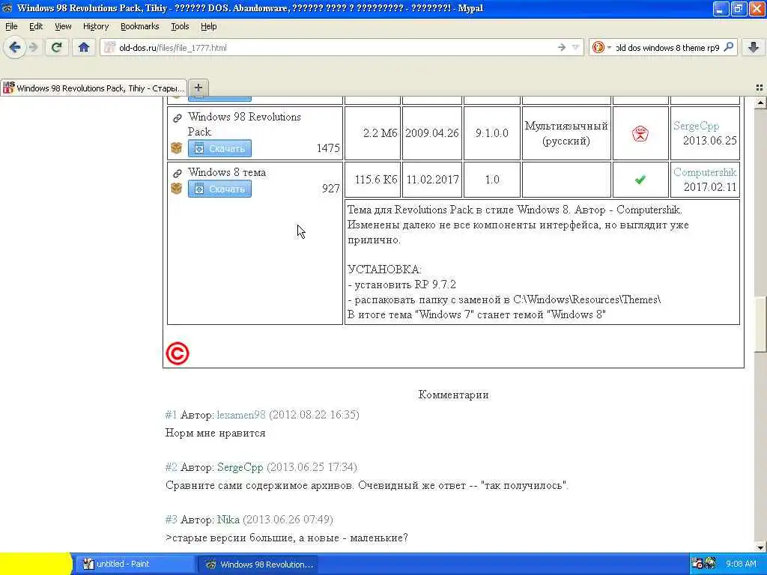Viewport: 767px width, 575px height.
Task: Reload the current page
Action: (x=56, y=47)
